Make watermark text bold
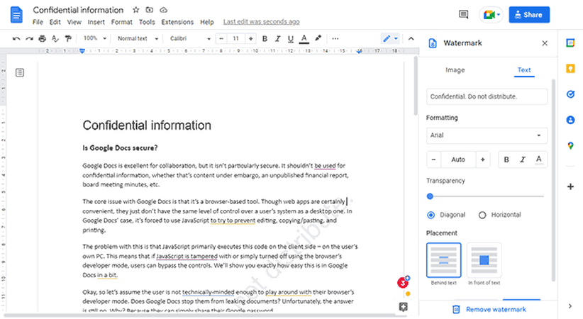 tap(506, 159)
